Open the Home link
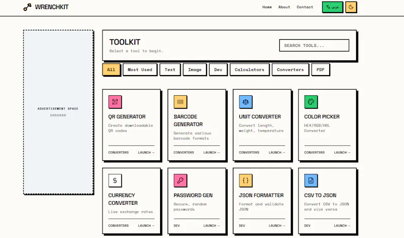This screenshot has height=238, width=404. pyautogui.click(x=267, y=7)
